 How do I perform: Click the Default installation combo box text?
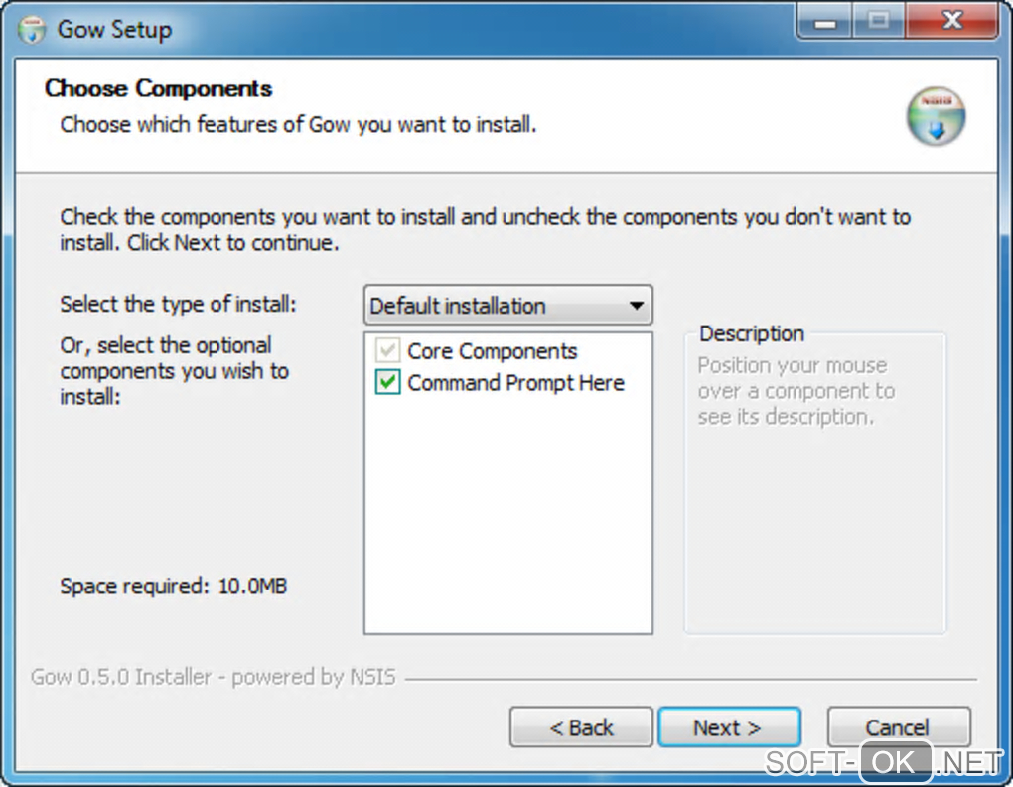pyautogui.click(x=458, y=306)
